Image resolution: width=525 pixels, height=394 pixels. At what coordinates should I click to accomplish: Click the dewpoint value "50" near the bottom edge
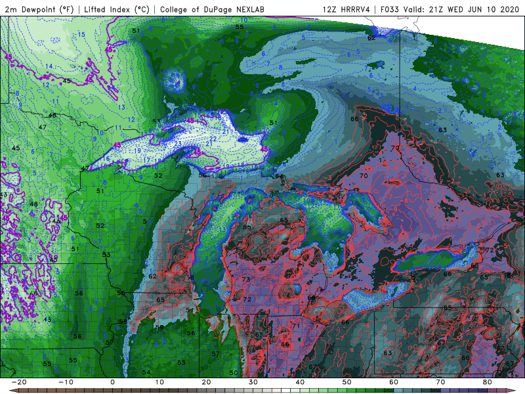tap(234, 372)
